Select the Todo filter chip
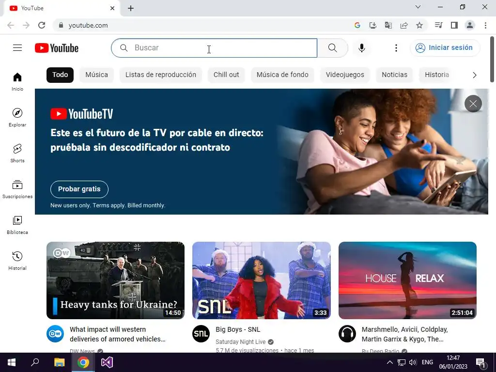This screenshot has height=372, width=496. tap(60, 75)
